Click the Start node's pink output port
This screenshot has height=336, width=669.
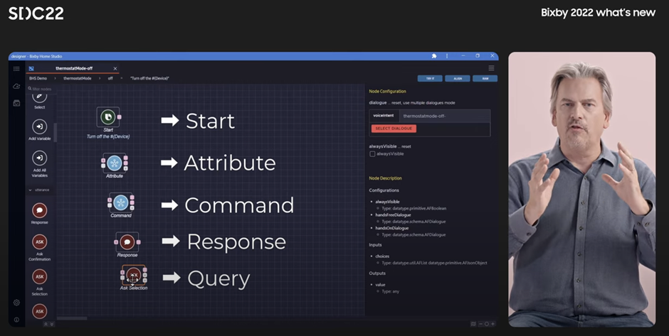click(120, 116)
